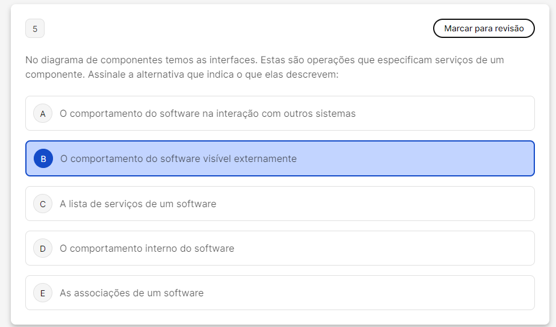
Task: Mark the letter E option circle
Action: [x=43, y=293]
